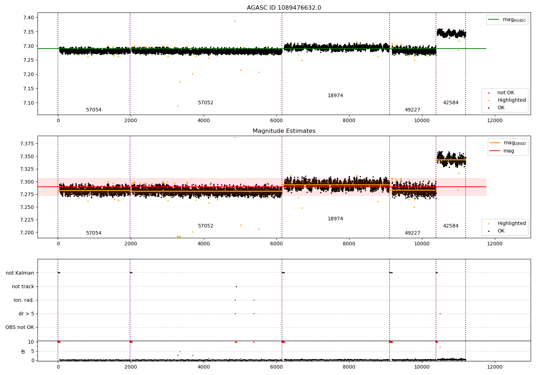Click obsid label 57054 in Magnitude Estimates plot
The image size is (536, 375).
[94, 233]
